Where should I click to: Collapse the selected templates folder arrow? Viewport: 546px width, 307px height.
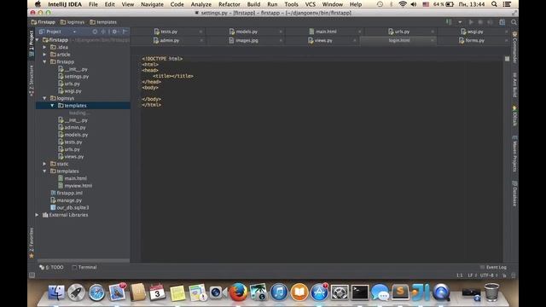coord(52,106)
